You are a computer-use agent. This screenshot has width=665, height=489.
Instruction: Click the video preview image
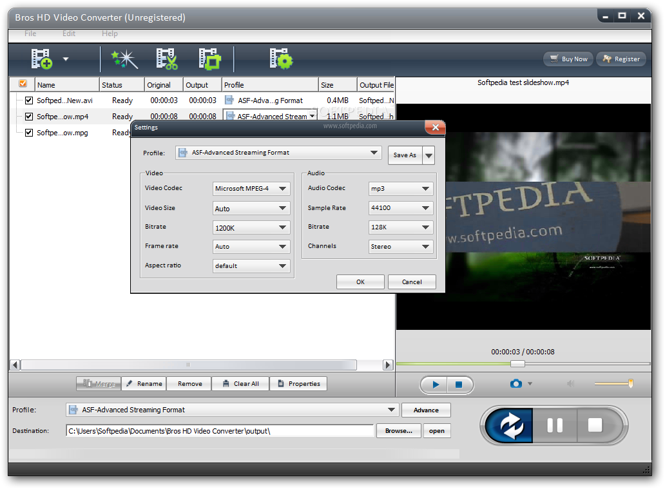point(523,216)
